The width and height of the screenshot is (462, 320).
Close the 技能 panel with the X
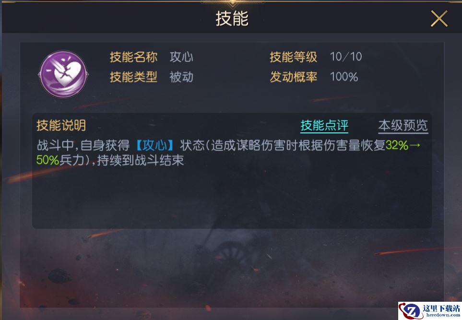tap(439, 18)
